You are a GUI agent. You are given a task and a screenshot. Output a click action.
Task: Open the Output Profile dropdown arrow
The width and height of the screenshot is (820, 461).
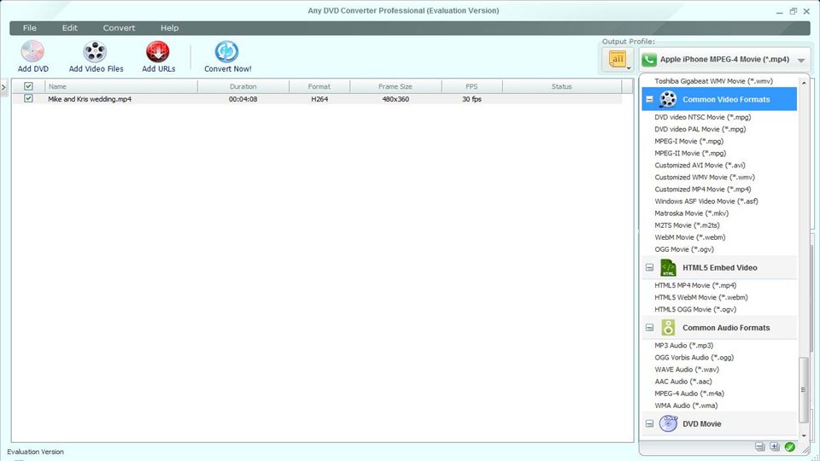pos(801,60)
